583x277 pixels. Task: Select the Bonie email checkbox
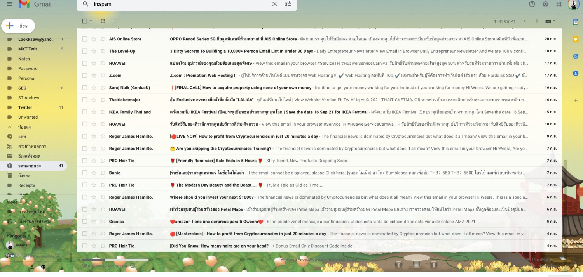click(85, 173)
